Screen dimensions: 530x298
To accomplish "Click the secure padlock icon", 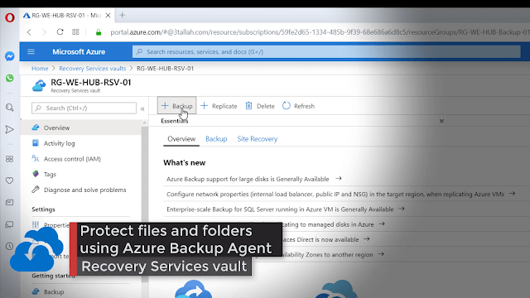I will point(99,32).
